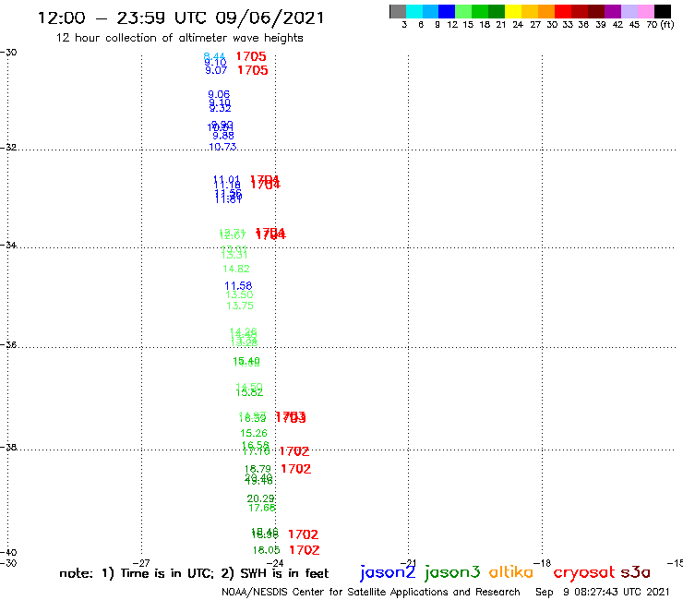Image resolution: width=683 pixels, height=600 pixels.
Task: Click wave height value 17.68
Action: point(262,508)
